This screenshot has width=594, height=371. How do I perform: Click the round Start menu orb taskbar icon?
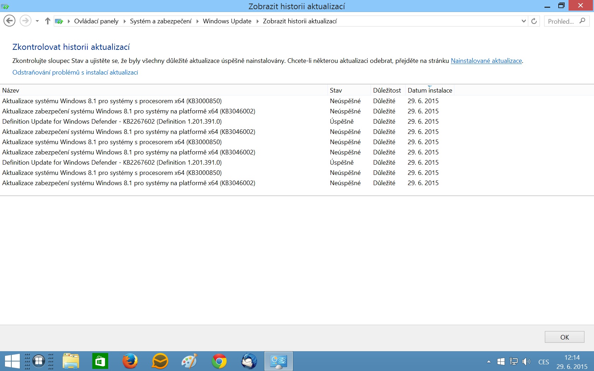pos(39,361)
